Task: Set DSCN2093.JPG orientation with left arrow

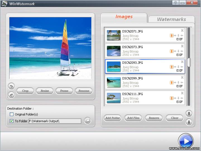Action: point(182,67)
